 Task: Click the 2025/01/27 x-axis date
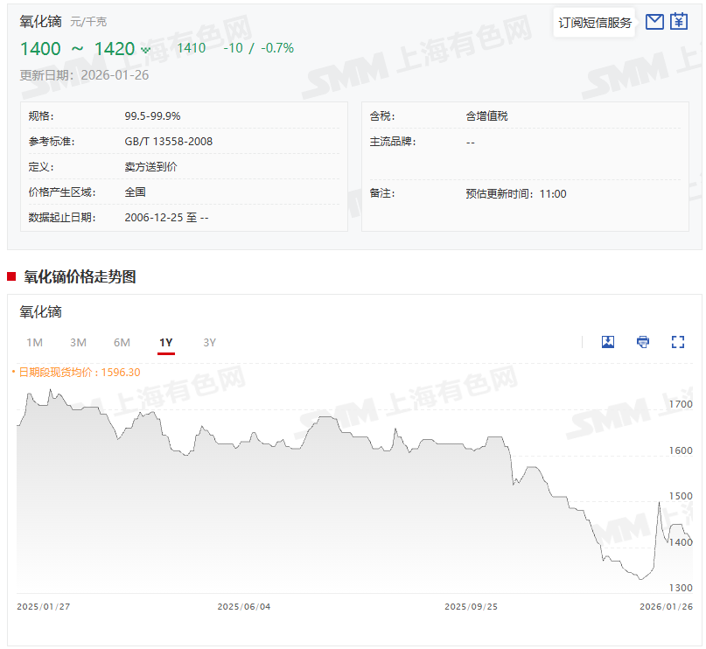pos(43,607)
